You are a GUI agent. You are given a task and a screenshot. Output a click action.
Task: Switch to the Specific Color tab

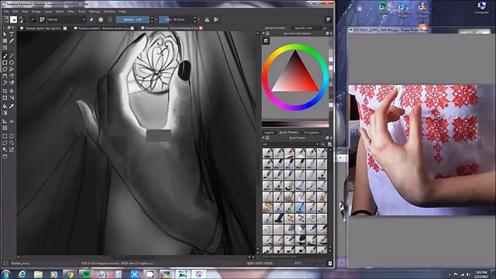[303, 28]
